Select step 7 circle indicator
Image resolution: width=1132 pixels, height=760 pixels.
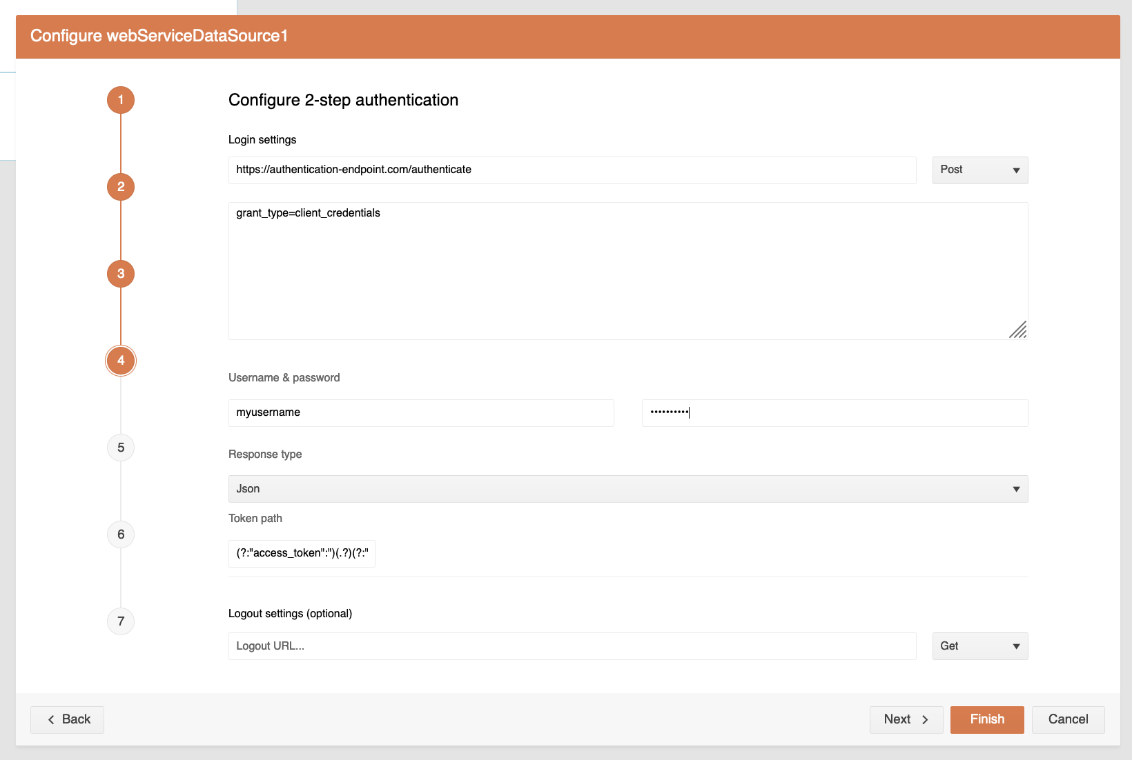[121, 621]
